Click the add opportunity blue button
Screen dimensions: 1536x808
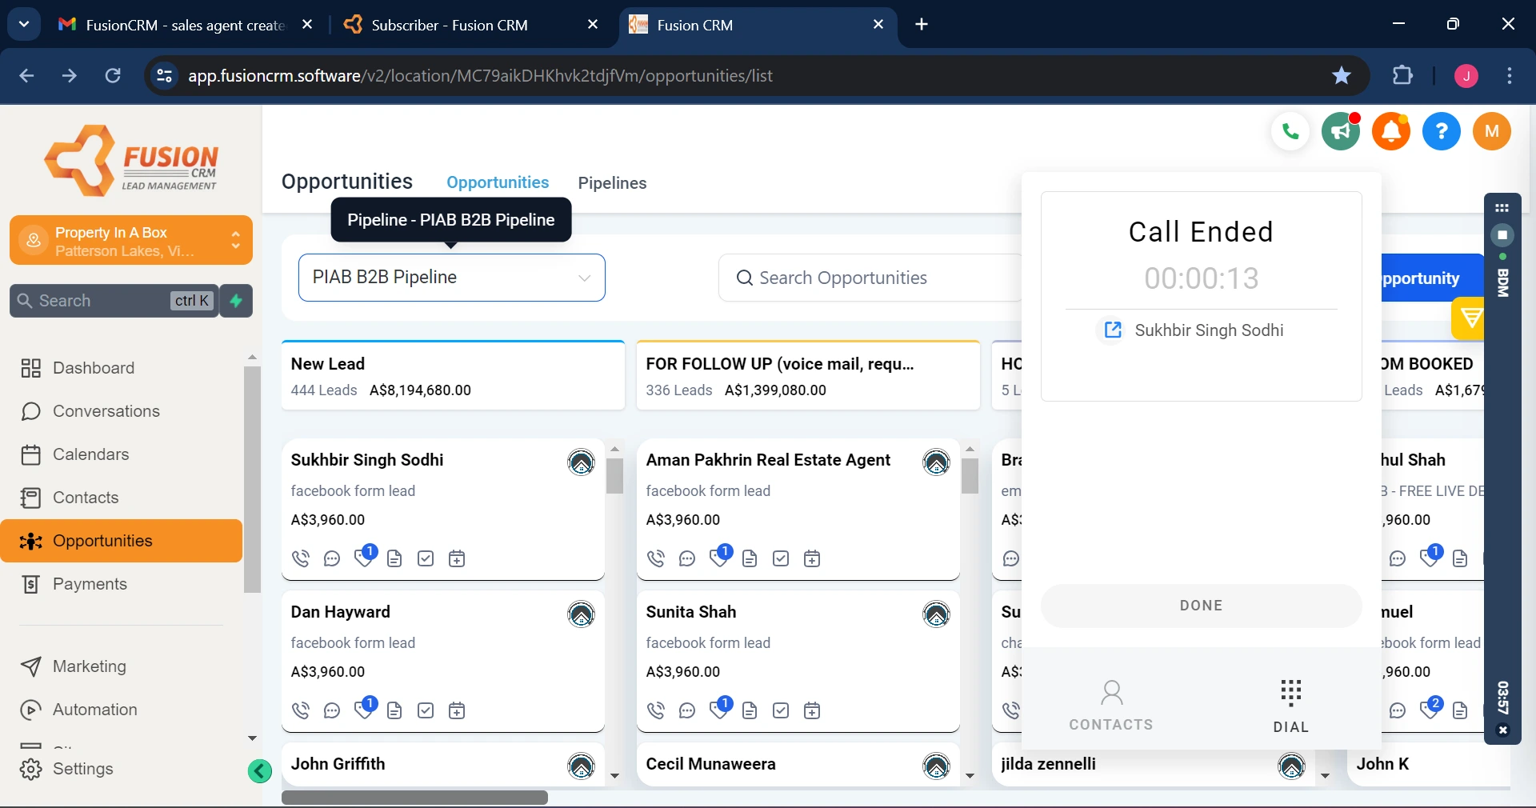[1432, 278]
